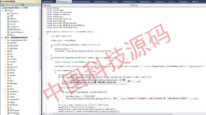Viewport: 206px width, 115px height.
Task: Select the leftimage folder name
Action: 13,83
